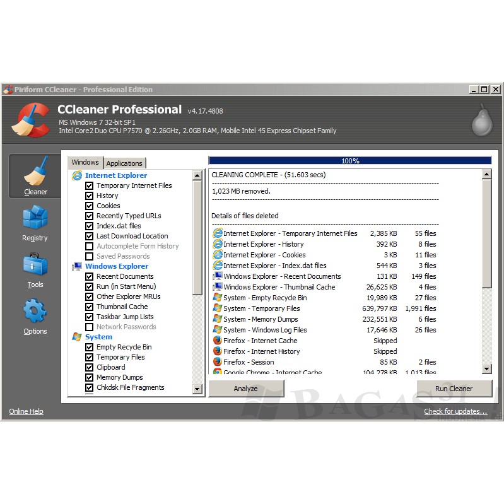Screen dimensions: 504x504
Task: Enable Autocomplete Form History checkbox
Action: (x=90, y=246)
